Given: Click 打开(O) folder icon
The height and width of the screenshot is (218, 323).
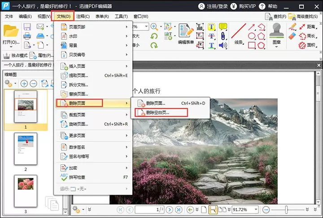Looking at the screenshot, I should point(11,31).
